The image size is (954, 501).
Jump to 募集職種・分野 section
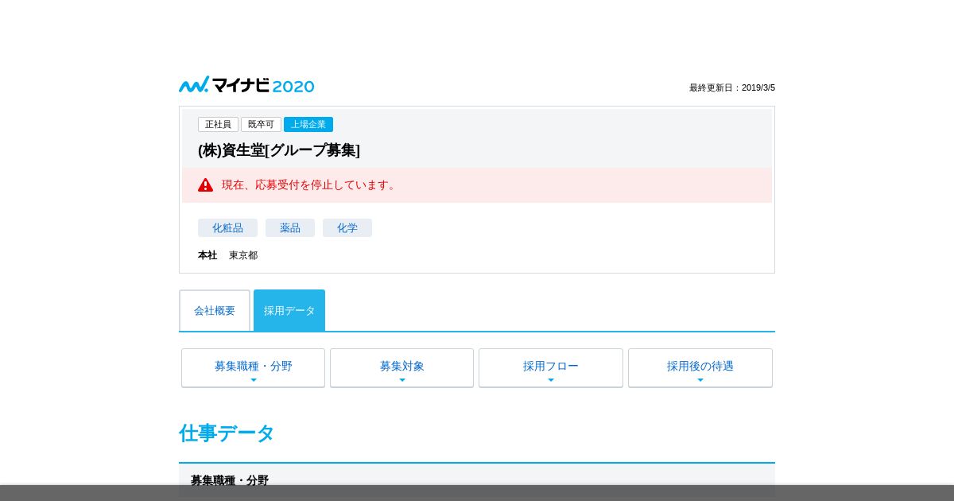pos(253,367)
